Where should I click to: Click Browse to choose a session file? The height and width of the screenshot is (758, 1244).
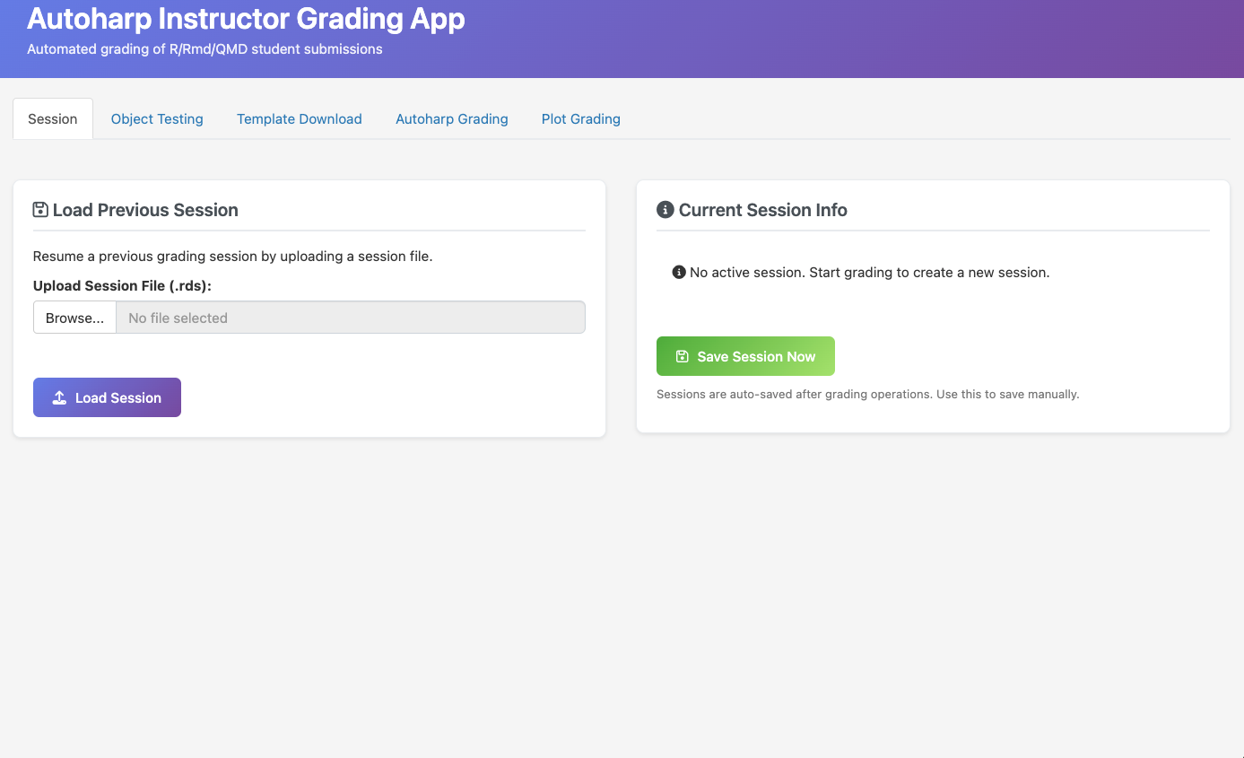(74, 317)
